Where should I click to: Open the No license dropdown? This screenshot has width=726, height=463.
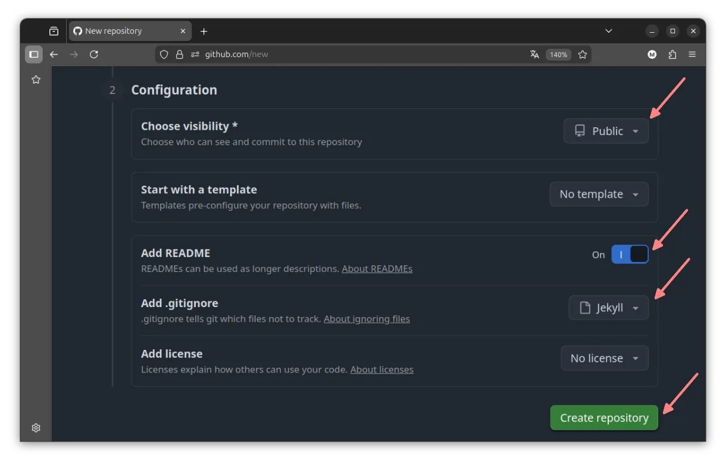click(604, 358)
